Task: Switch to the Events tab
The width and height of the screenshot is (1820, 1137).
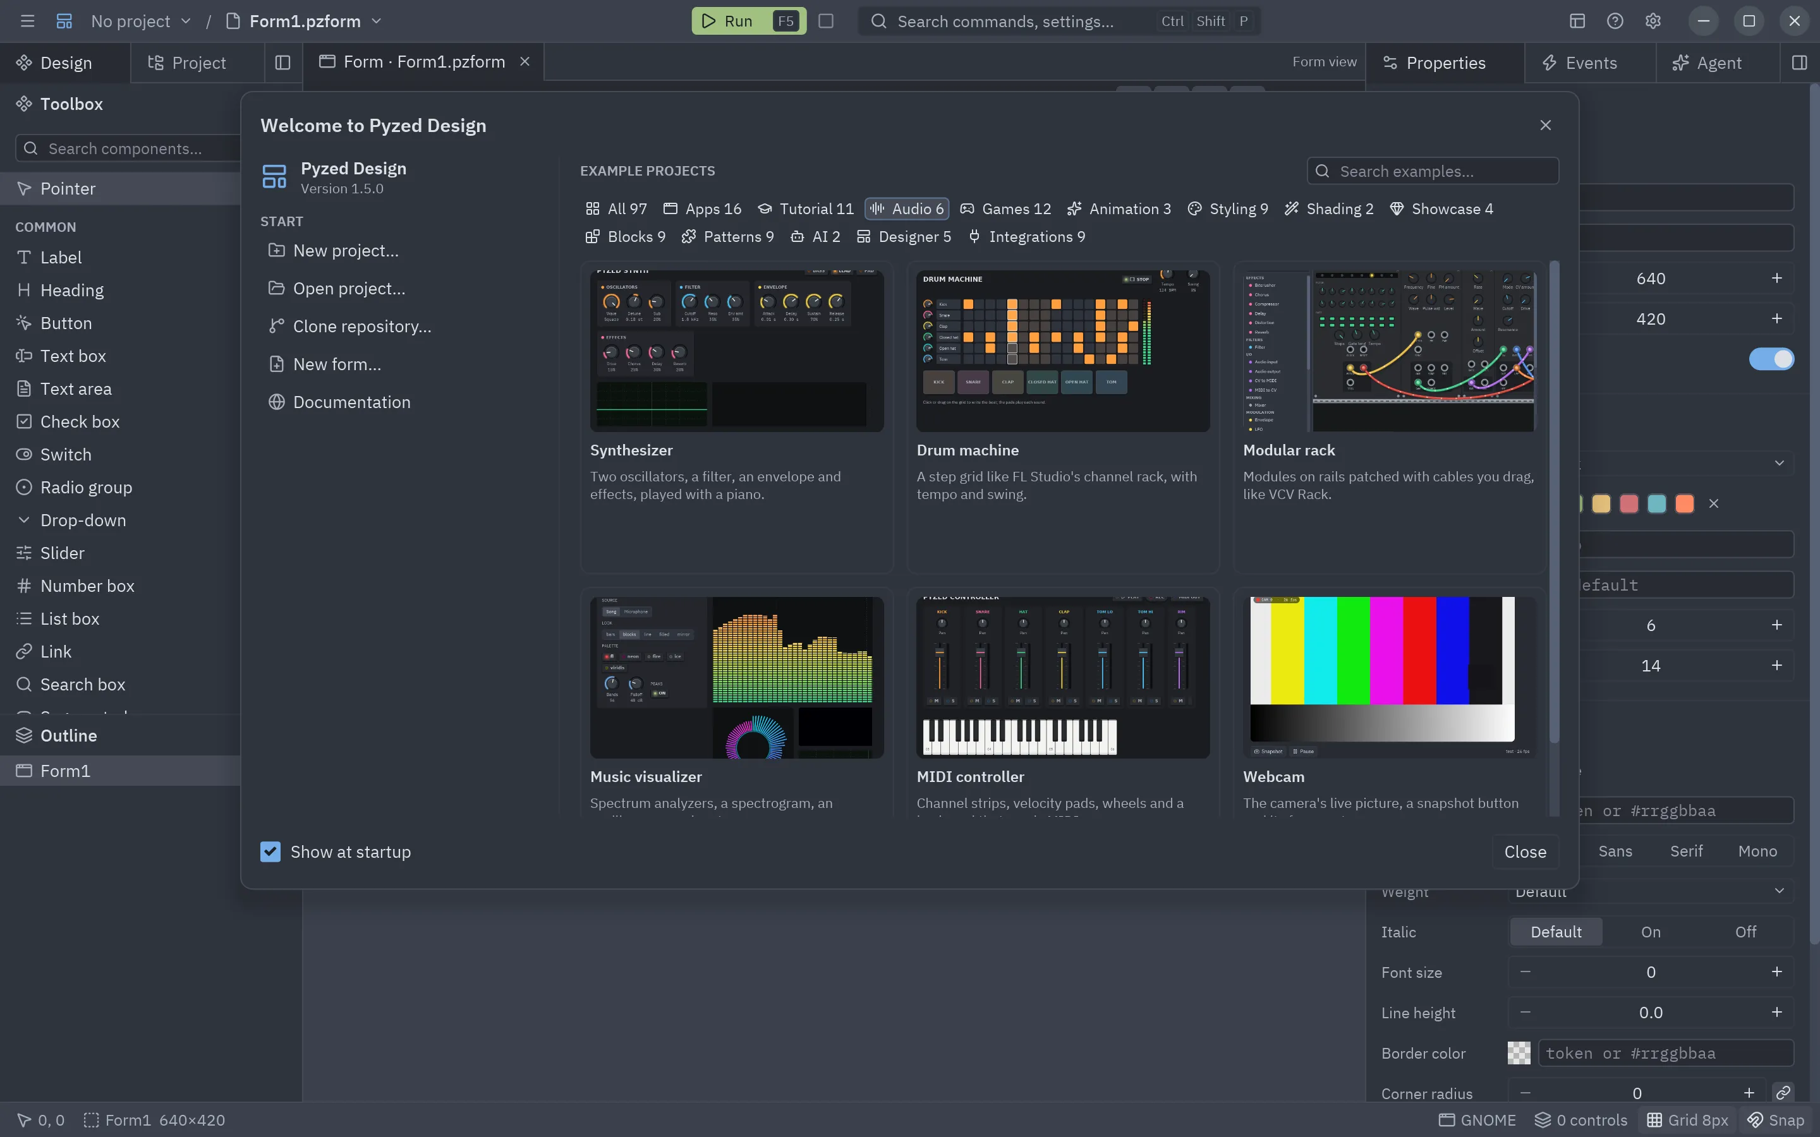Action: [x=1590, y=63]
